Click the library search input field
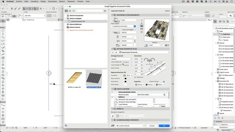 click(89, 11)
